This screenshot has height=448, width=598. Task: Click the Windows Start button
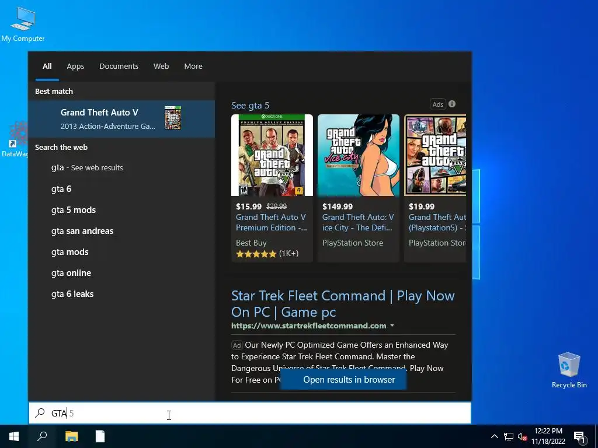pos(14,436)
